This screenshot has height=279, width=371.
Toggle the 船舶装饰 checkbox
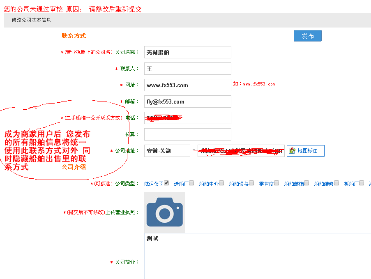pos(306,183)
